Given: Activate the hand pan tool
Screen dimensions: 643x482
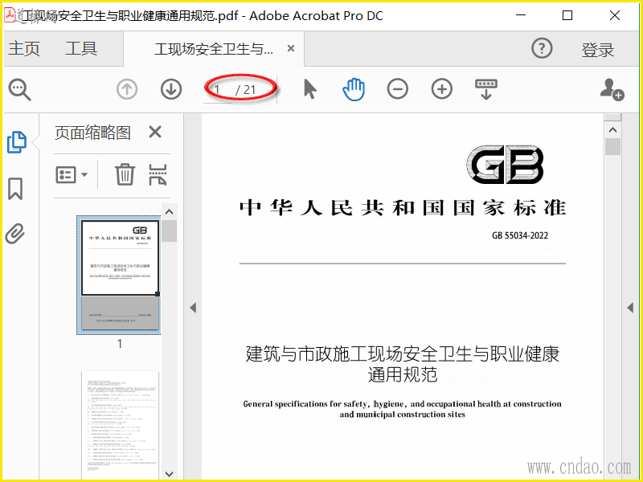Looking at the screenshot, I should 354,89.
